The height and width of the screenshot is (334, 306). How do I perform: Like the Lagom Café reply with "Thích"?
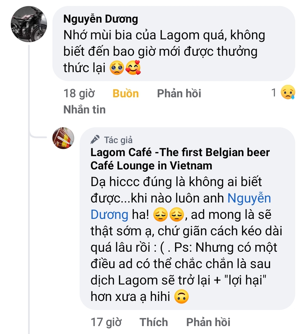click(154, 322)
